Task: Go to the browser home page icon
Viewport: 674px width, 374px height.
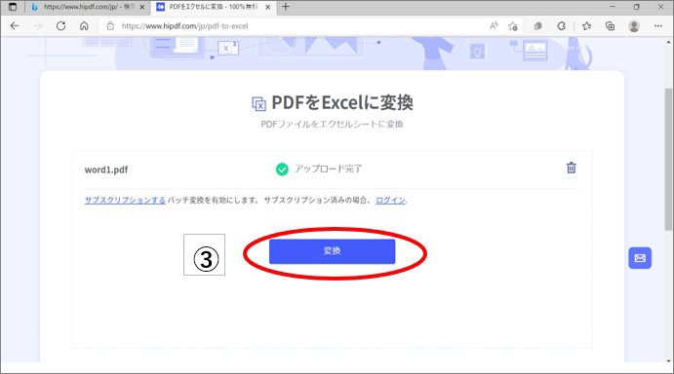Action: (x=84, y=25)
